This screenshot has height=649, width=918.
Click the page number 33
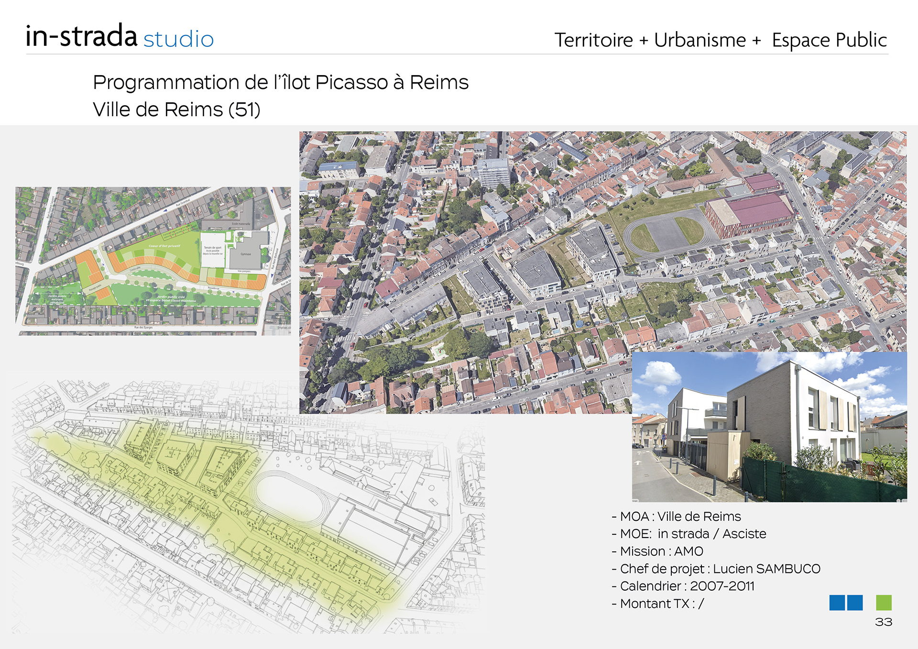[x=883, y=622]
